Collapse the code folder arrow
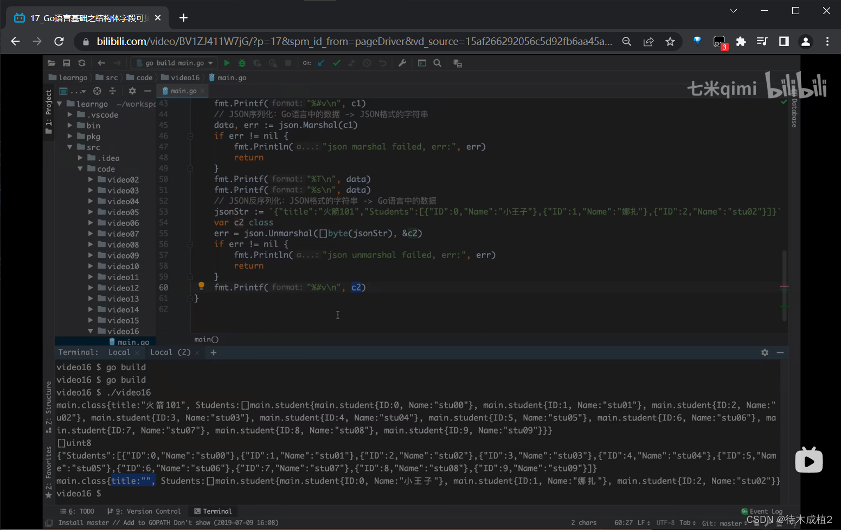The width and height of the screenshot is (841, 530). pos(80,169)
